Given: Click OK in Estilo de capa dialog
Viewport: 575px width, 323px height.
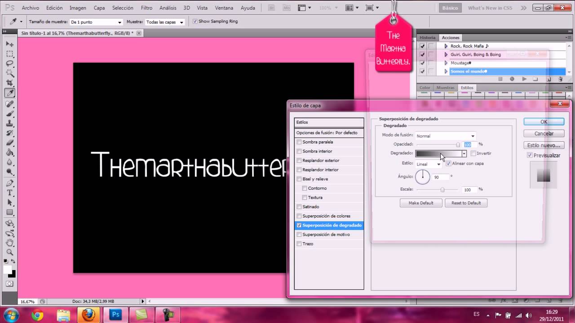Looking at the screenshot, I should coord(544,122).
